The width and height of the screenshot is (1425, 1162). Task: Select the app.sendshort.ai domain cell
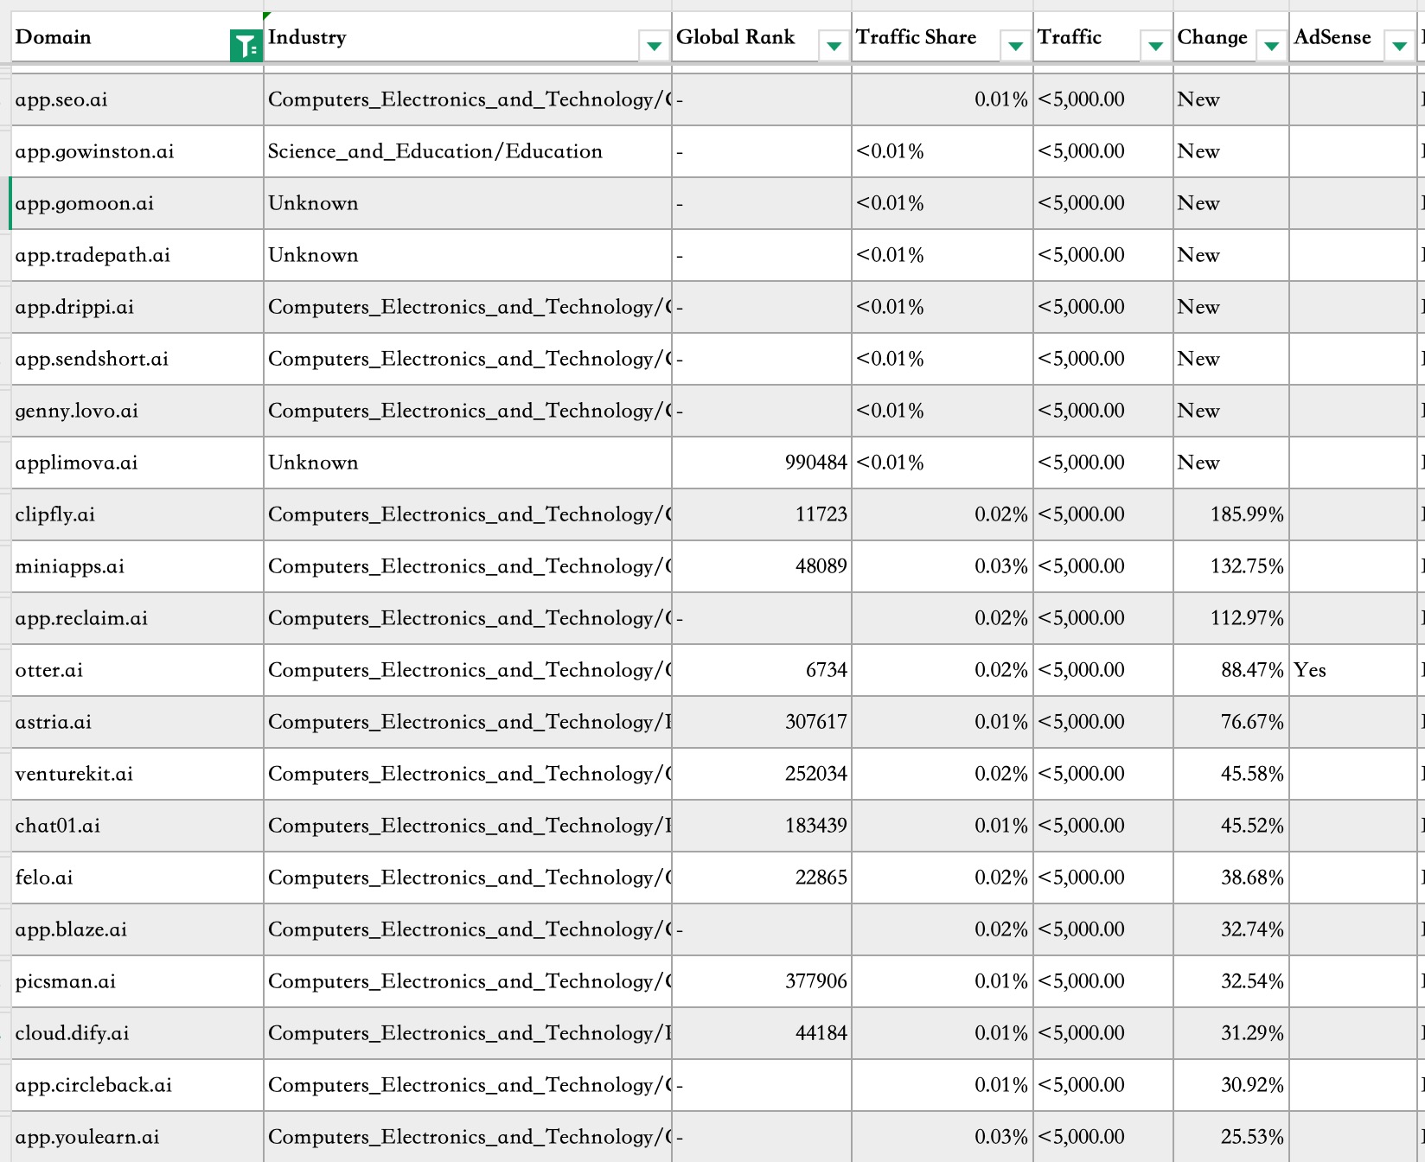(137, 359)
